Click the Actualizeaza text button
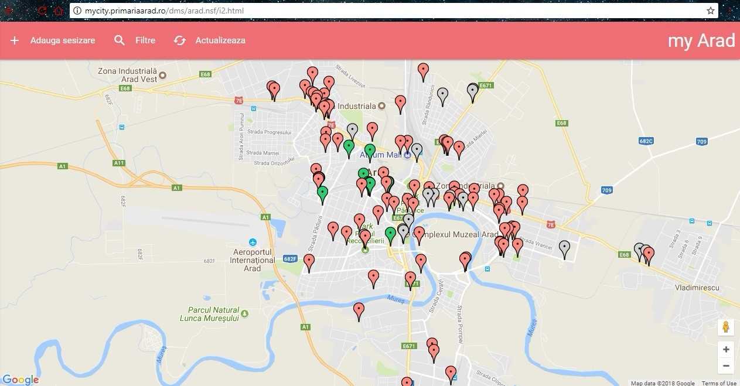Viewport: 740px width, 386px height. (220, 40)
